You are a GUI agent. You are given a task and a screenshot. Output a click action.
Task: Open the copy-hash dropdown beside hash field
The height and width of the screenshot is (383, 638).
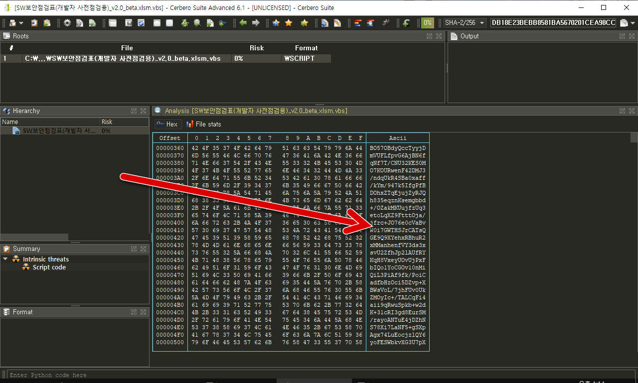pyautogui.click(x=633, y=23)
